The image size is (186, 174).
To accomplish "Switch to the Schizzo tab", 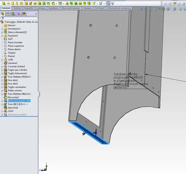I will 17,8.
